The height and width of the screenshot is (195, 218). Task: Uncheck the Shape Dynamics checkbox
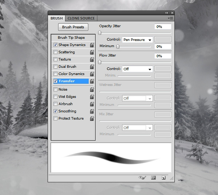pos(55,45)
